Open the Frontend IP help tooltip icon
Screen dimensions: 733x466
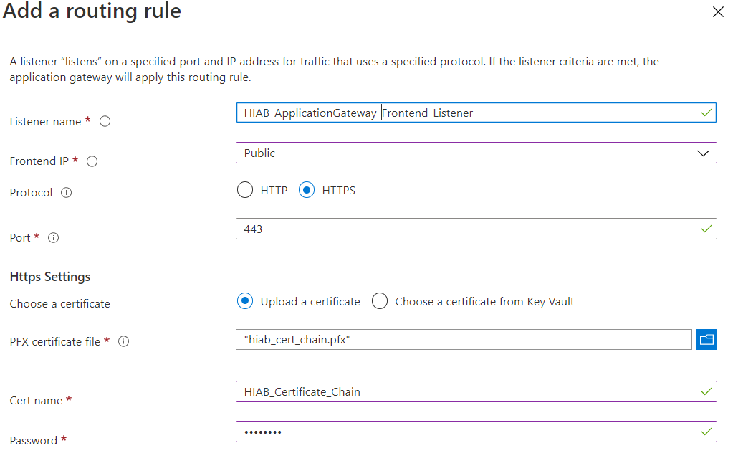(92, 161)
